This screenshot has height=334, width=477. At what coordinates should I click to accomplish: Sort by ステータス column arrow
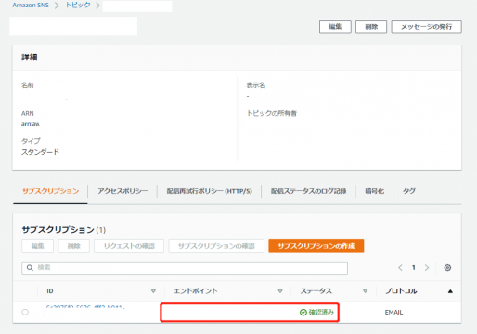tap(366, 291)
